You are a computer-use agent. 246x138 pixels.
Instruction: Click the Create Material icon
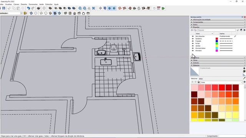[x=244, y=71]
